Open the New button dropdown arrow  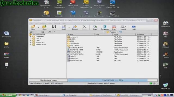(39, 27)
